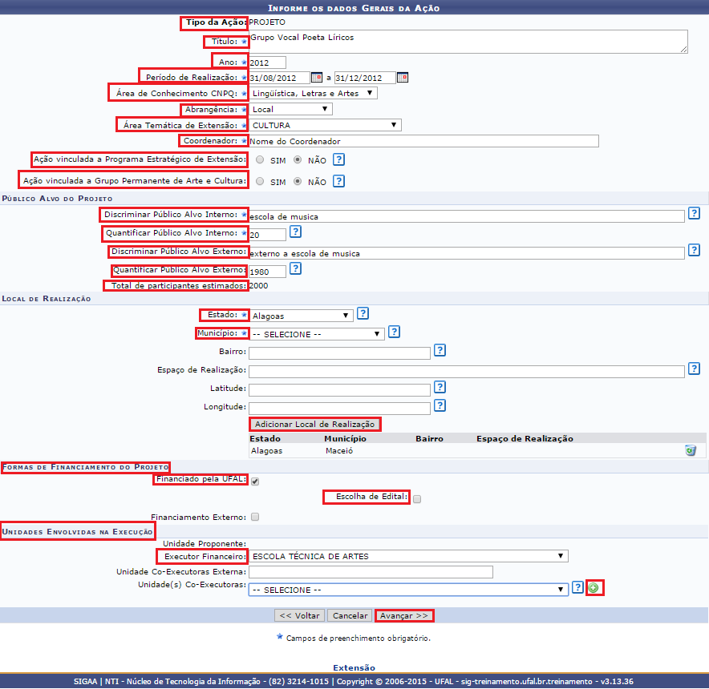Viewport: 709px width, 689px height.
Task: Add co-executing unit with green plus icon
Action: [594, 589]
